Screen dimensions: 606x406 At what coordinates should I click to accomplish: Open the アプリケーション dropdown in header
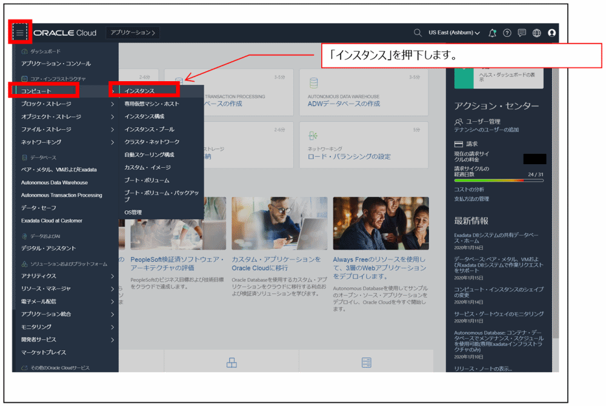pyautogui.click(x=133, y=33)
